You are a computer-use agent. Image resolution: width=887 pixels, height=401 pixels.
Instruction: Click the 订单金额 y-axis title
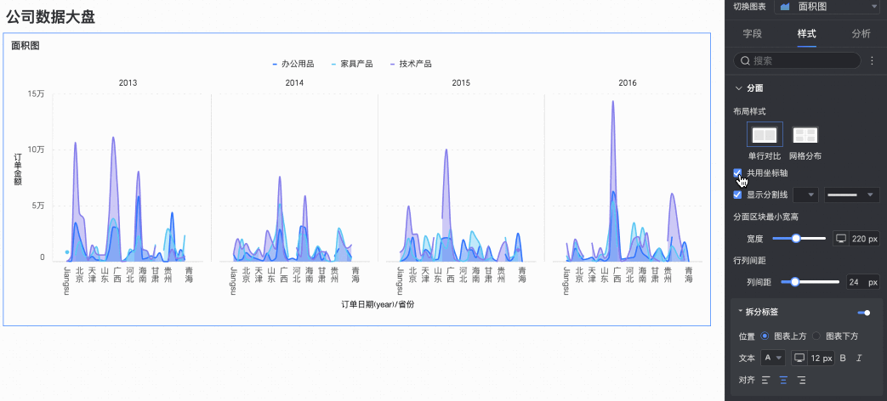[x=18, y=169]
